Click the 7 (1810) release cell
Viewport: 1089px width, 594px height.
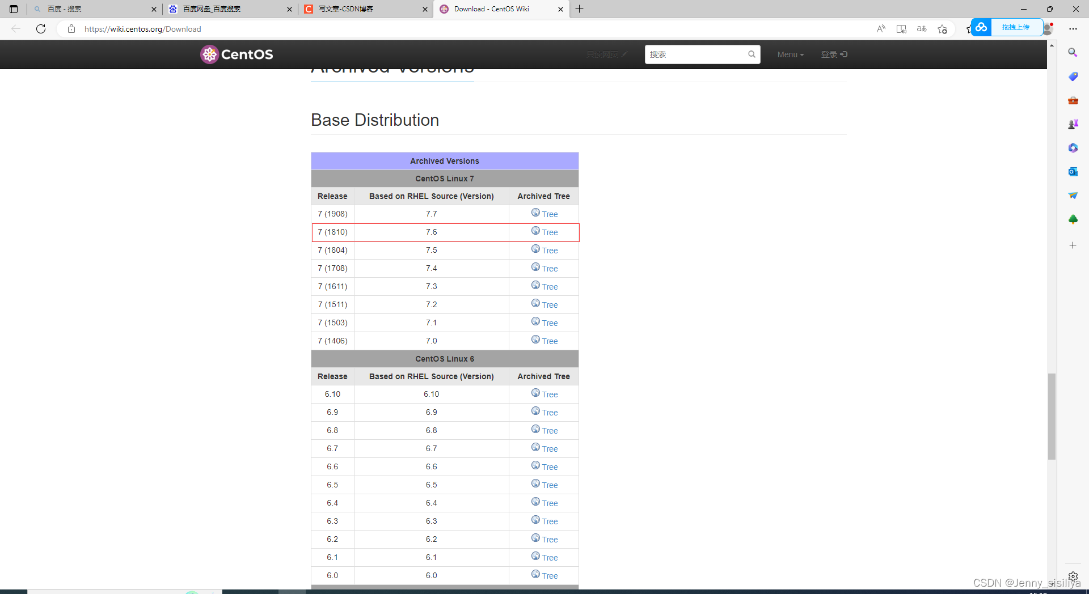point(332,232)
